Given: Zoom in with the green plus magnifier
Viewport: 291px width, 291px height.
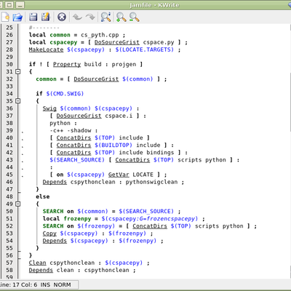Looking at the screenshot, I should tap(121, 17).
